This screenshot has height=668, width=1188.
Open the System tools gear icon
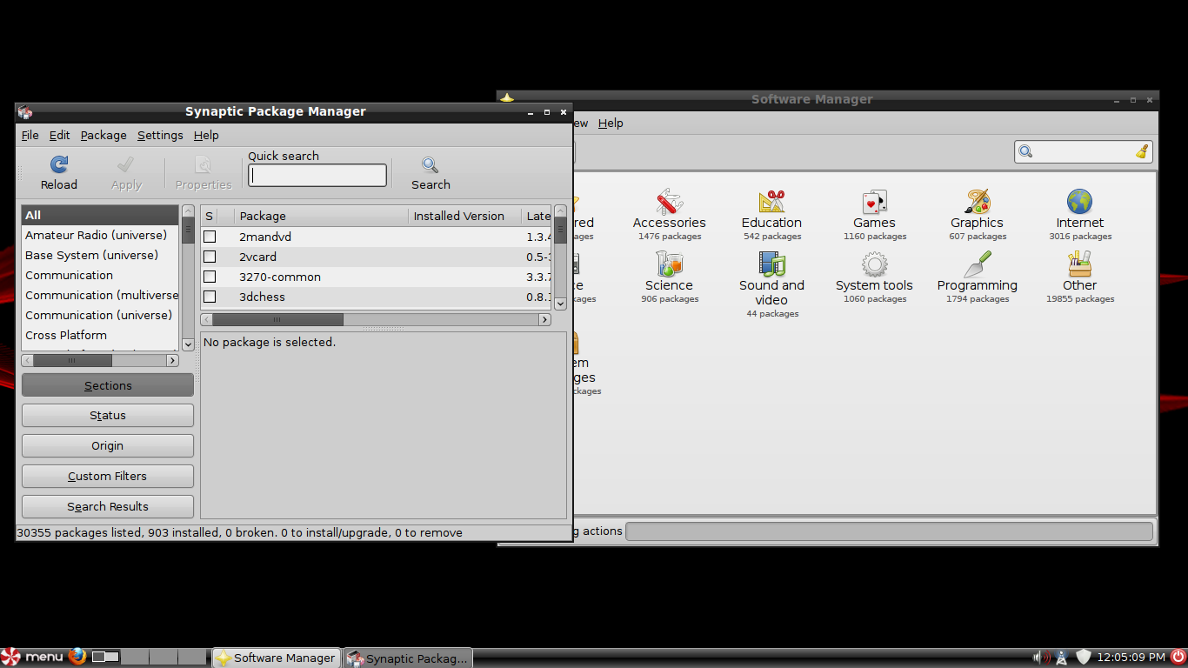(x=874, y=264)
